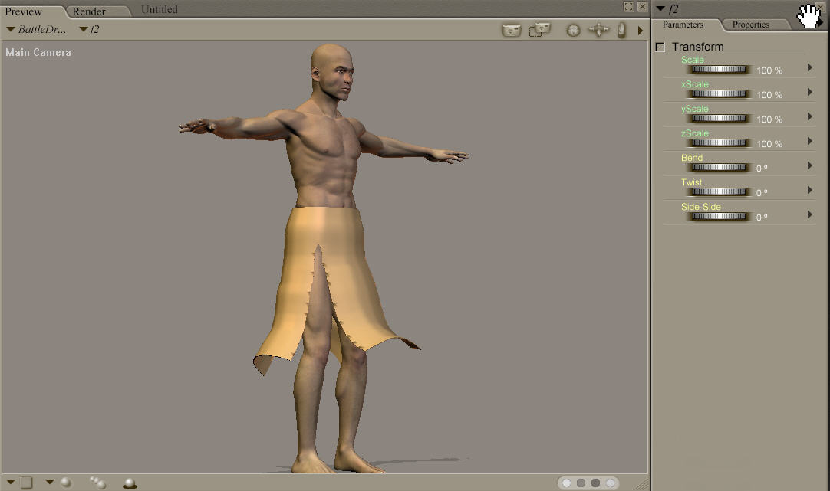This screenshot has height=491, width=830.
Task: Open the f2 dropdown in parameters panel
Action: pyautogui.click(x=667, y=9)
